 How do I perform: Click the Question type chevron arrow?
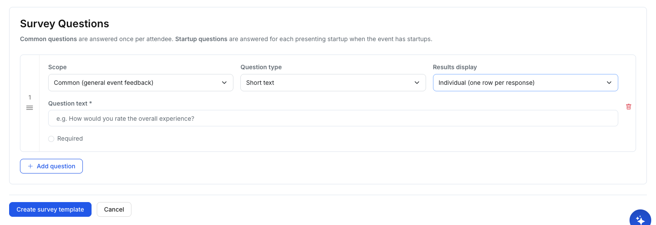(417, 83)
